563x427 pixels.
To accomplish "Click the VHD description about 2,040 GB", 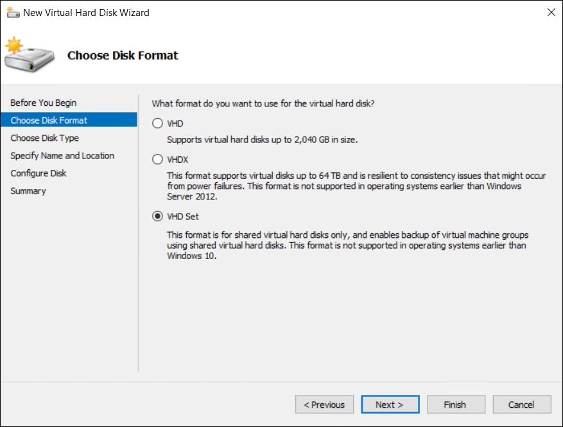I will click(x=262, y=139).
